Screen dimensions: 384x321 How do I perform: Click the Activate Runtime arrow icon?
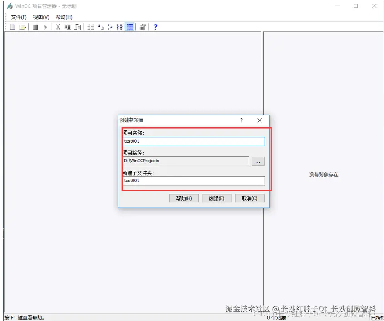pyautogui.click(x=45, y=26)
